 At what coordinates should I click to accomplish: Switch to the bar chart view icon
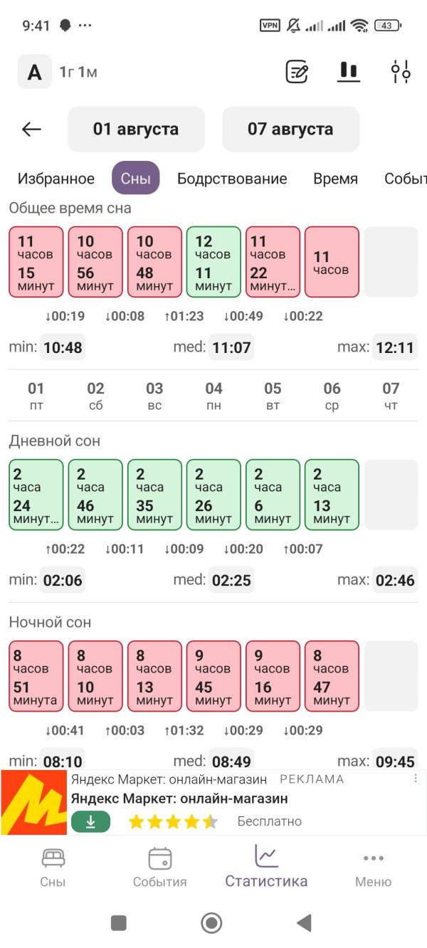(x=348, y=71)
